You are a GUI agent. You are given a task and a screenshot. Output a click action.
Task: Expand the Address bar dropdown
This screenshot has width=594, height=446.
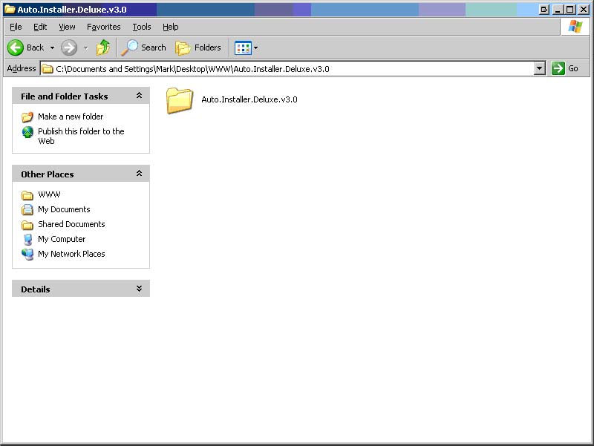coord(540,68)
